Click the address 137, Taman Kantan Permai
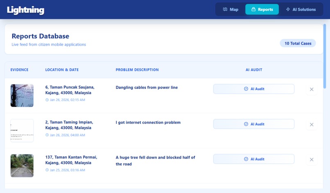 (71, 160)
